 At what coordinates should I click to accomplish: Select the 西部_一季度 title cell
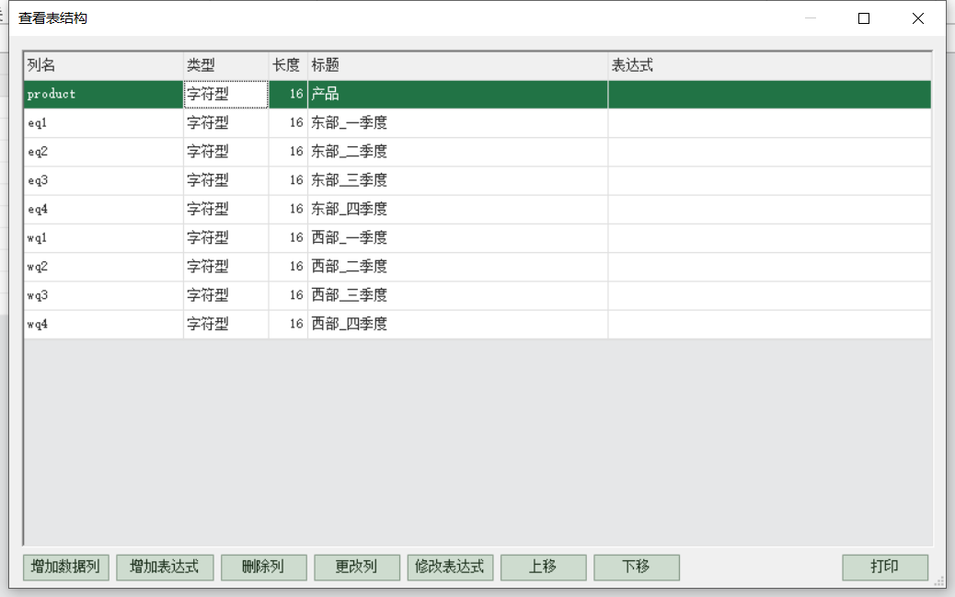tap(458, 237)
